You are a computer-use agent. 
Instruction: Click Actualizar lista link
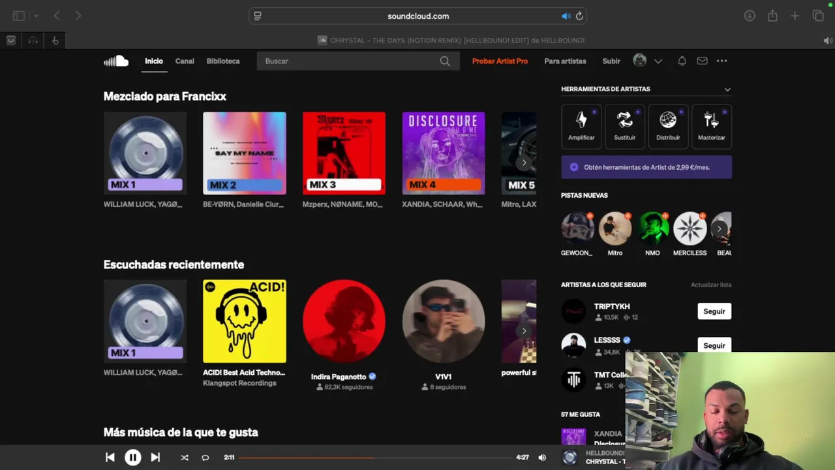pyautogui.click(x=711, y=285)
